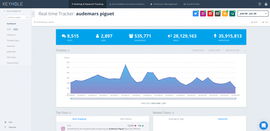The width and height of the screenshot is (270, 131).
Task: Click the Keyhole logo
Action: tap(13, 4)
